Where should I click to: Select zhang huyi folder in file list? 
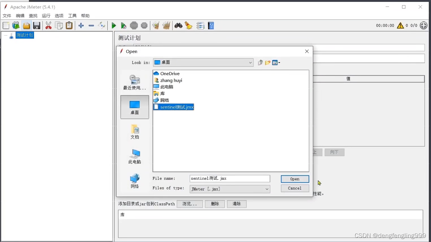(168, 80)
